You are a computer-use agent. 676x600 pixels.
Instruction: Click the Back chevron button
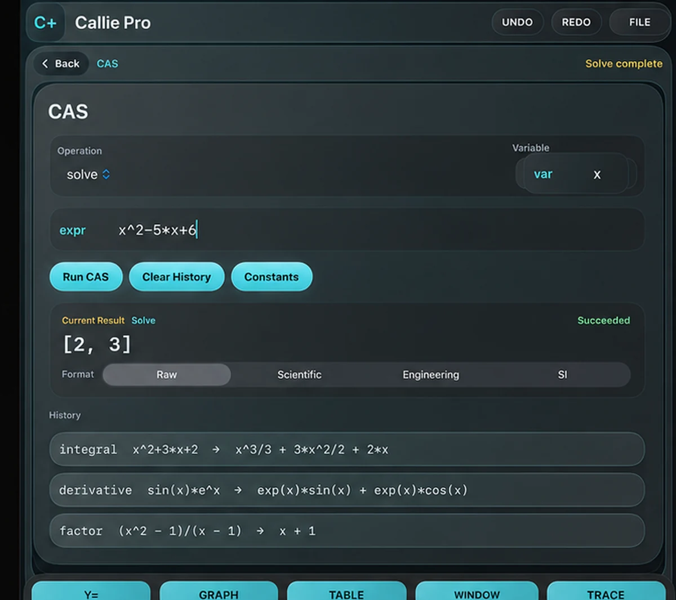point(61,64)
